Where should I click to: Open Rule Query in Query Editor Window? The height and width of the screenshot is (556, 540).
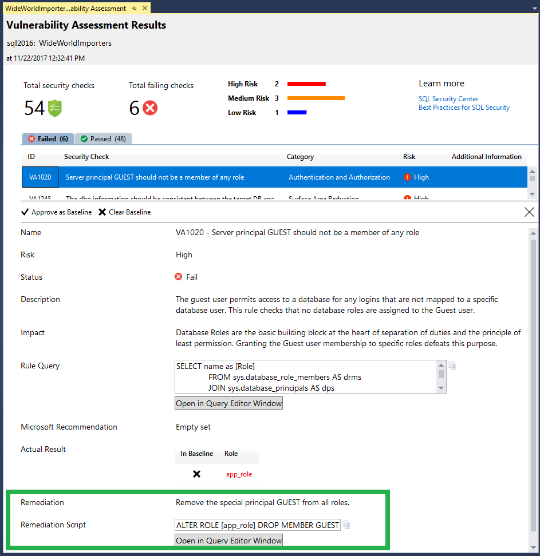click(x=228, y=403)
